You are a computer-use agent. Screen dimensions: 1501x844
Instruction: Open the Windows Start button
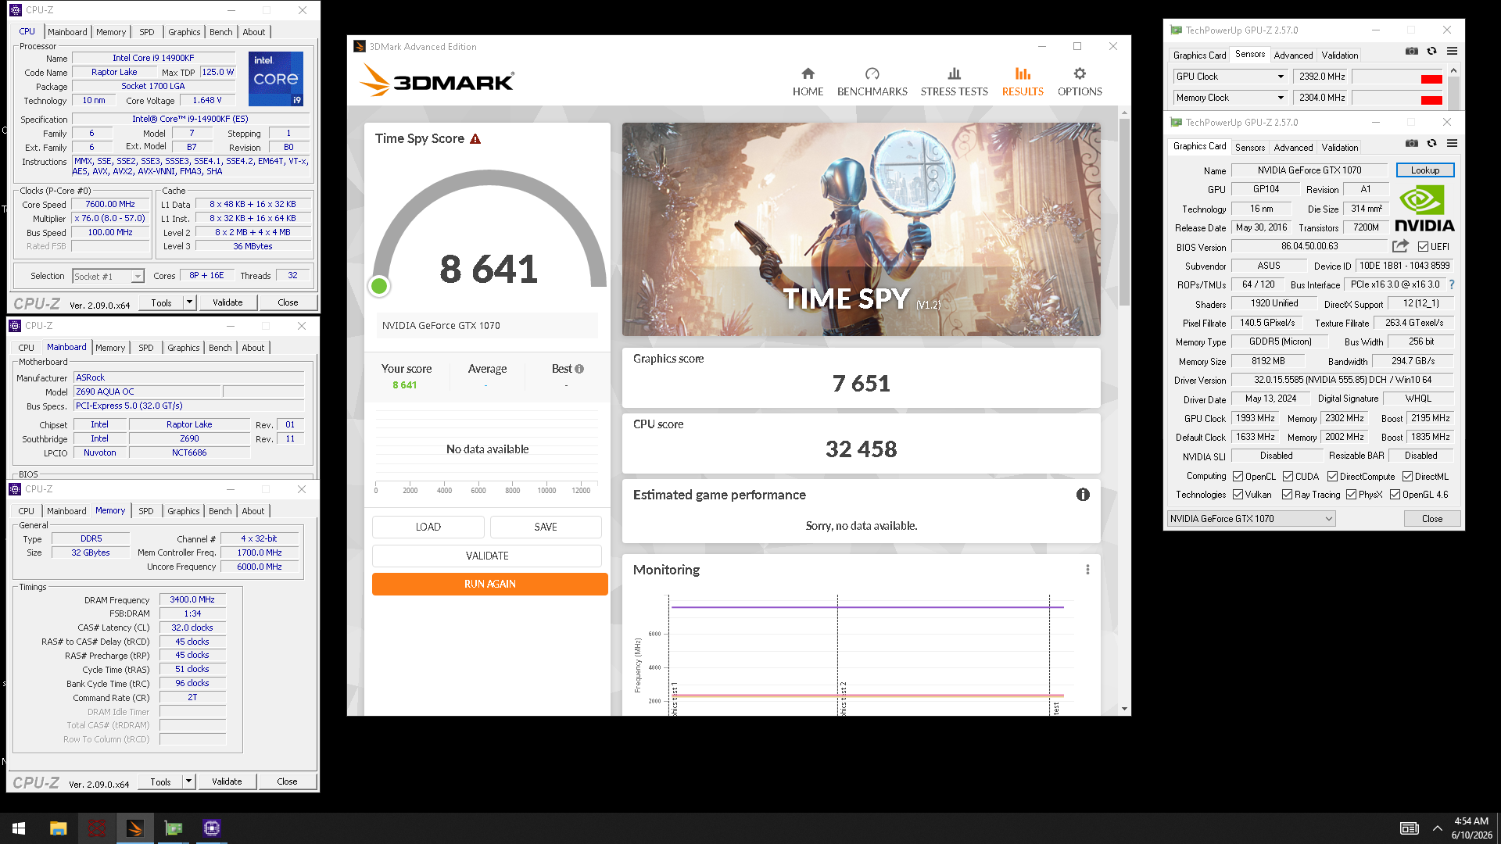[x=19, y=828]
